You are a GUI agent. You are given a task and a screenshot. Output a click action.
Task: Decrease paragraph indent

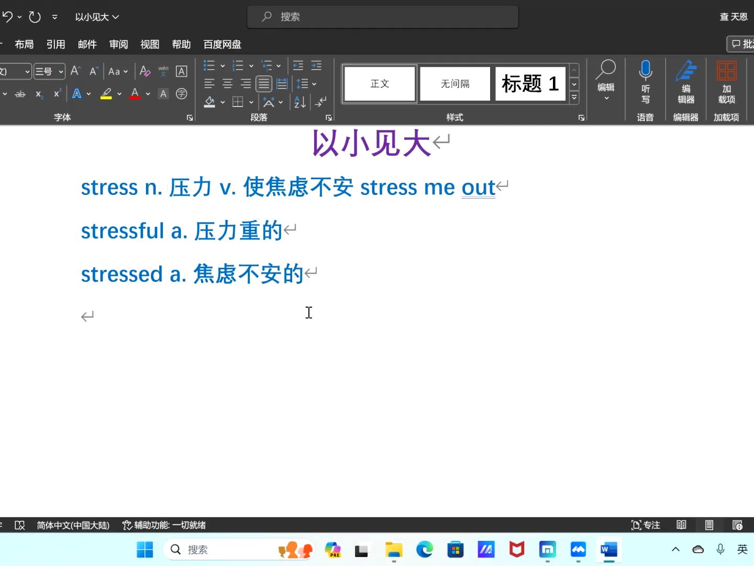[x=298, y=66]
